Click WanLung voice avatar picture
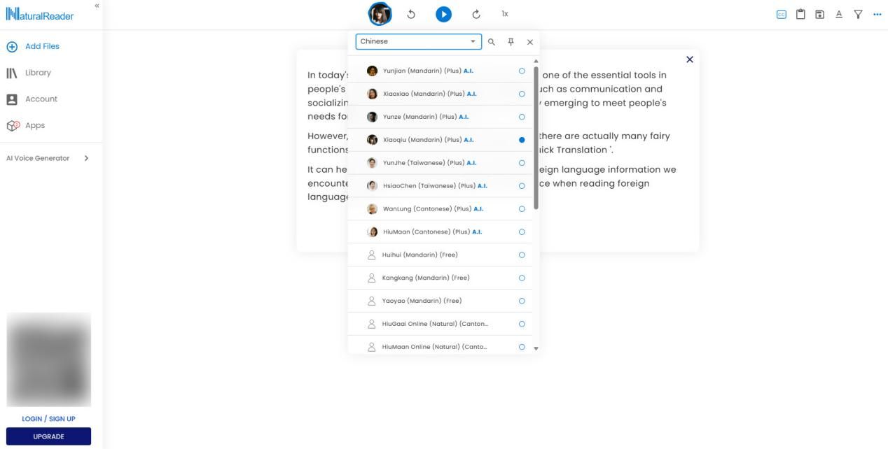 click(373, 209)
